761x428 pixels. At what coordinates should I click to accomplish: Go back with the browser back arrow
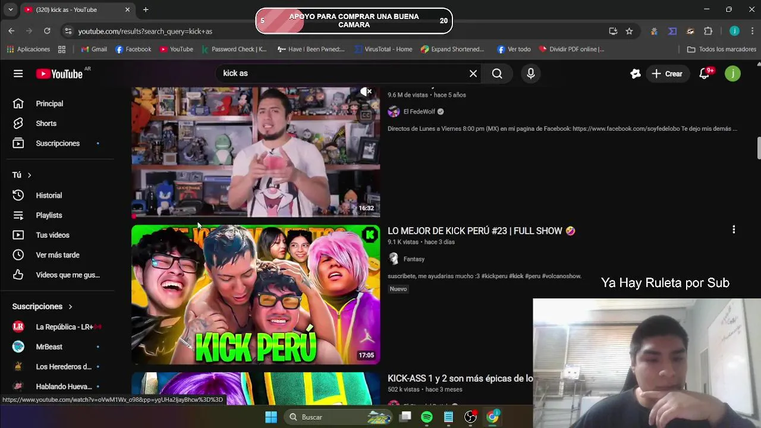11,31
